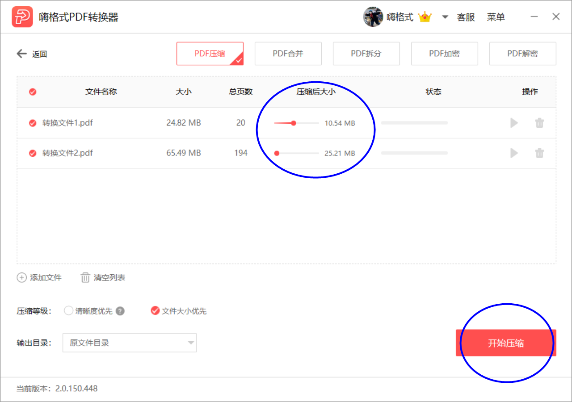Open the 菜单 menu

496,17
